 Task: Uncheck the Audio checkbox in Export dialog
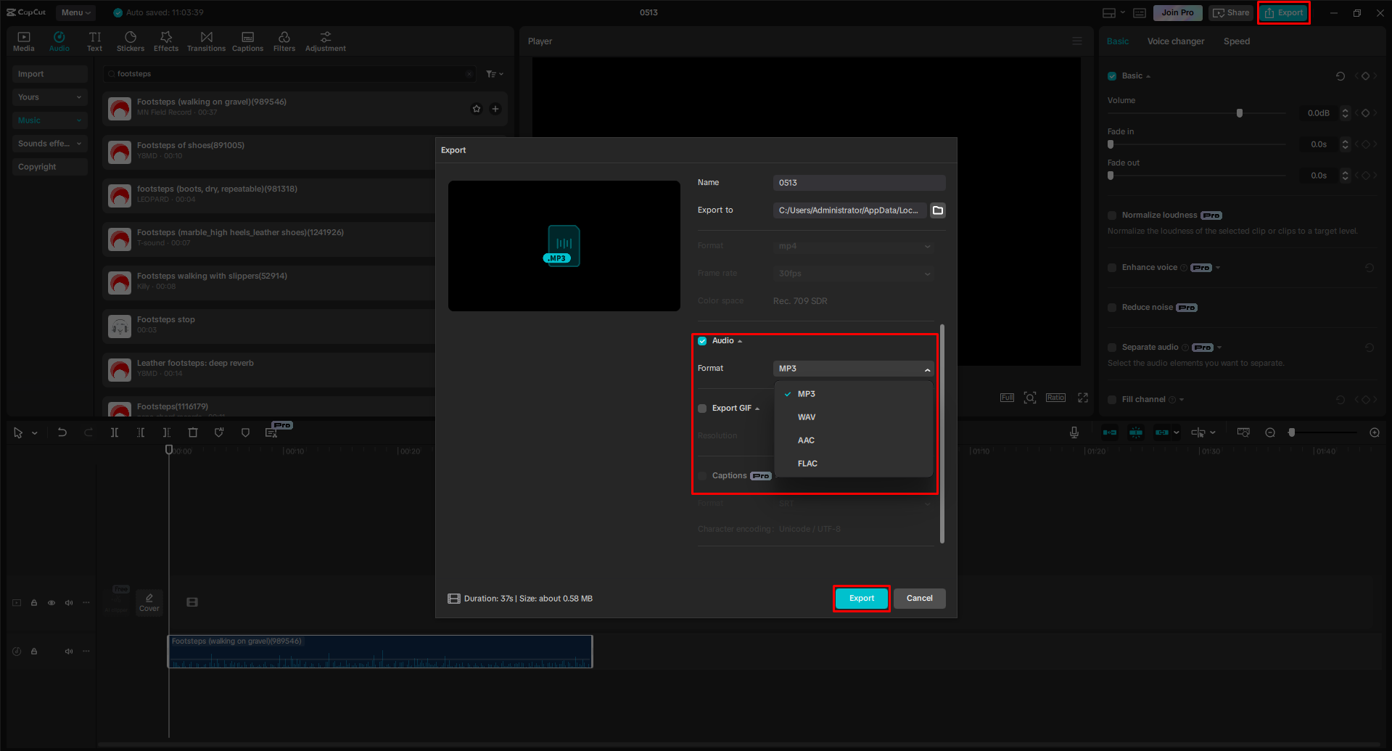tap(701, 340)
